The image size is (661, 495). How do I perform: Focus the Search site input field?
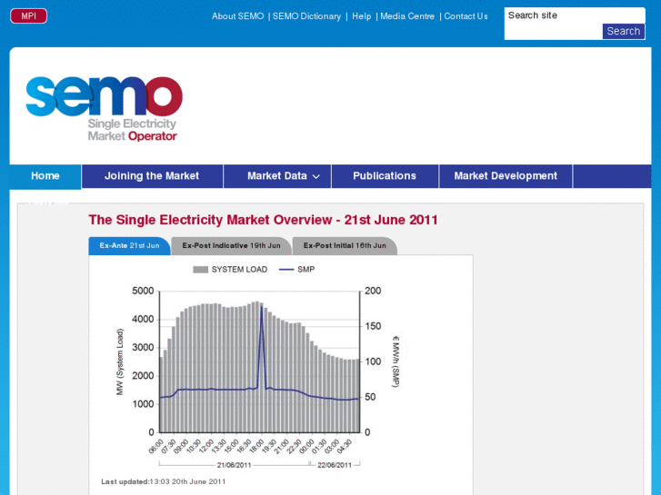[575, 15]
